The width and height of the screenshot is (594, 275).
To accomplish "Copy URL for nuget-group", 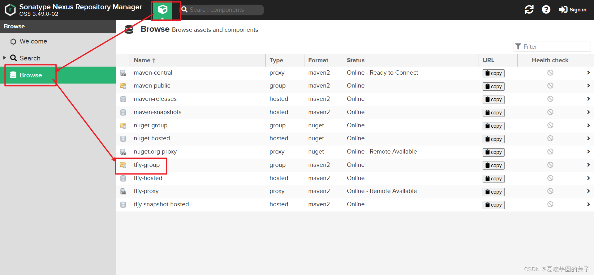I will click(x=493, y=126).
